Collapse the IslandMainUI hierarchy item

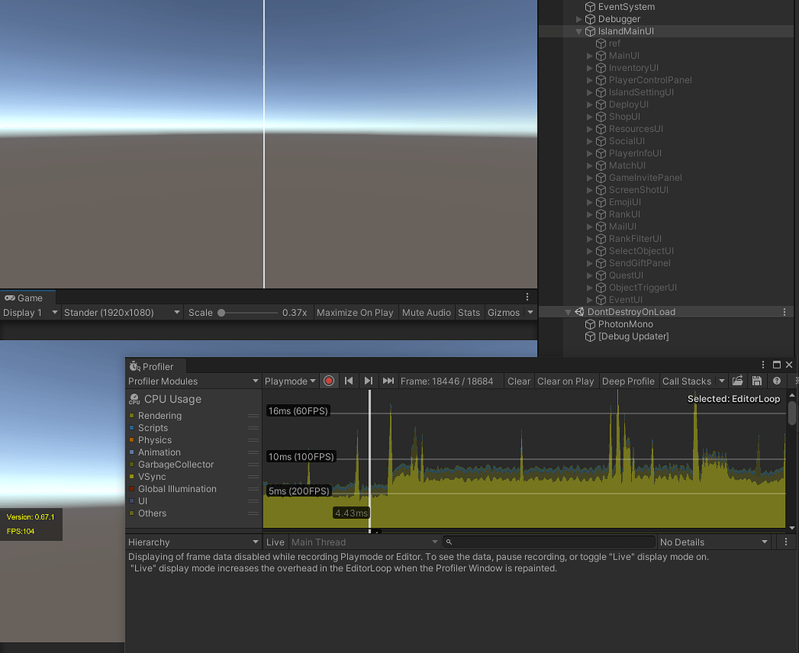(577, 31)
